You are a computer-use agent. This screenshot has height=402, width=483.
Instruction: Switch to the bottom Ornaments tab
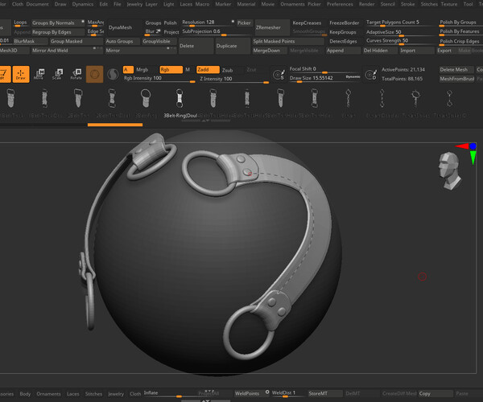tap(48, 394)
